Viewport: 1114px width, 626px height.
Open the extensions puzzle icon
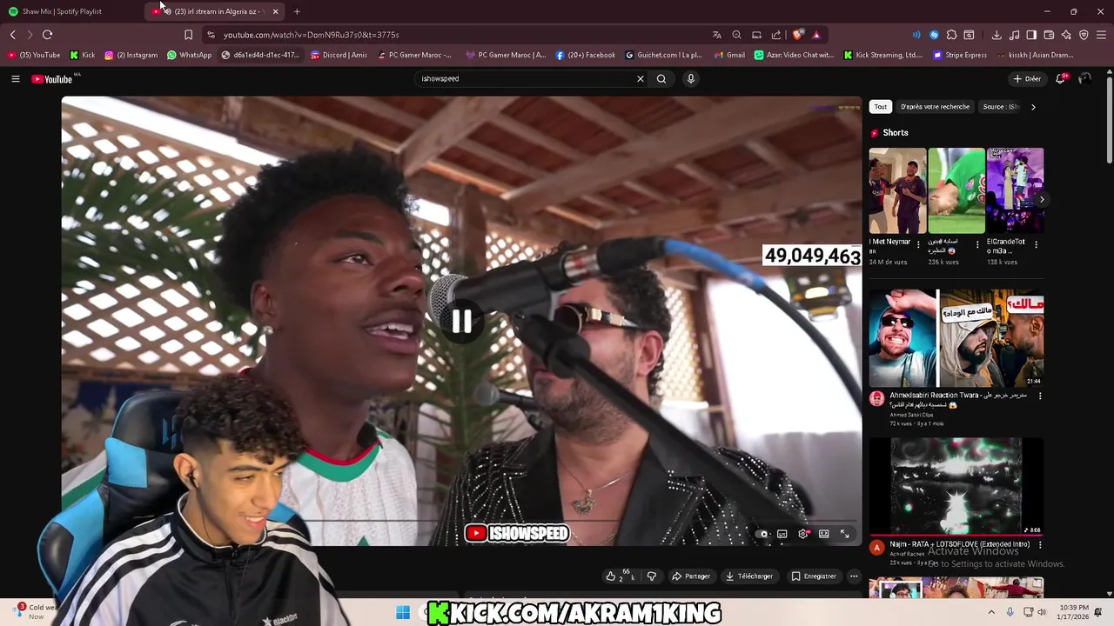tap(951, 35)
